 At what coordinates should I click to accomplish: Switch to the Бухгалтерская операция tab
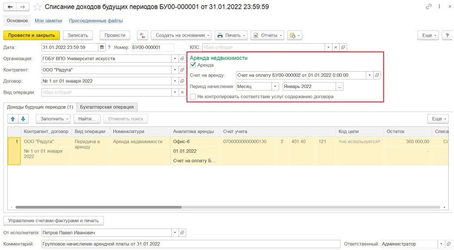tap(106, 107)
